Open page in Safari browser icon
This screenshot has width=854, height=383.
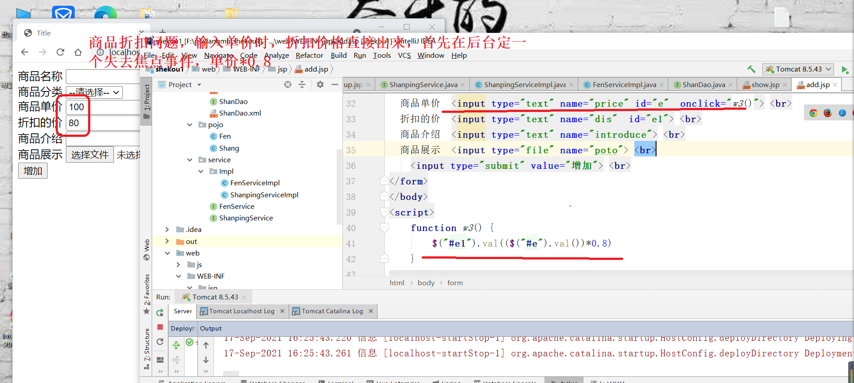point(842,113)
